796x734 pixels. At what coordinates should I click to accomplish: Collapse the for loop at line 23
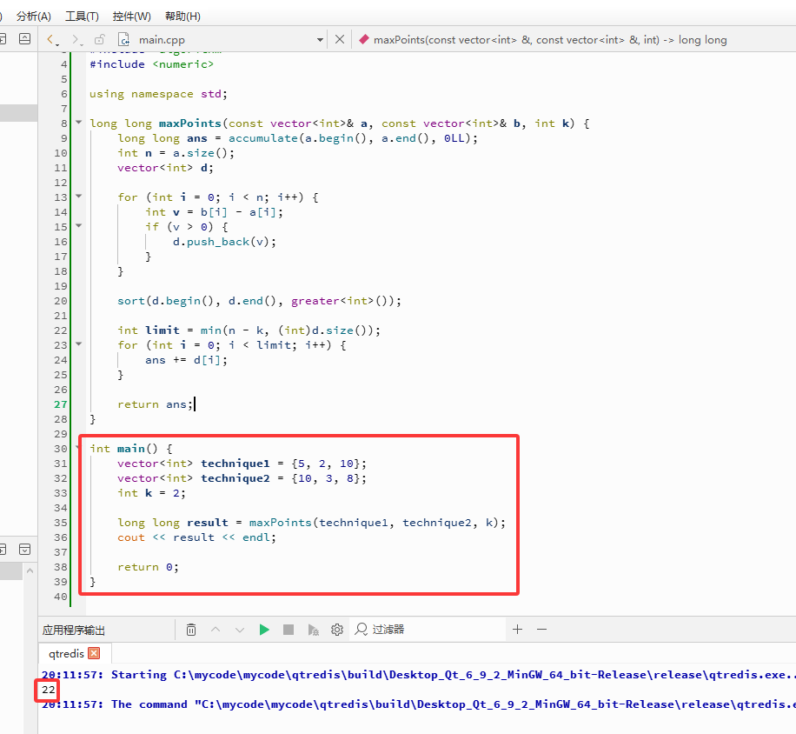(x=79, y=344)
